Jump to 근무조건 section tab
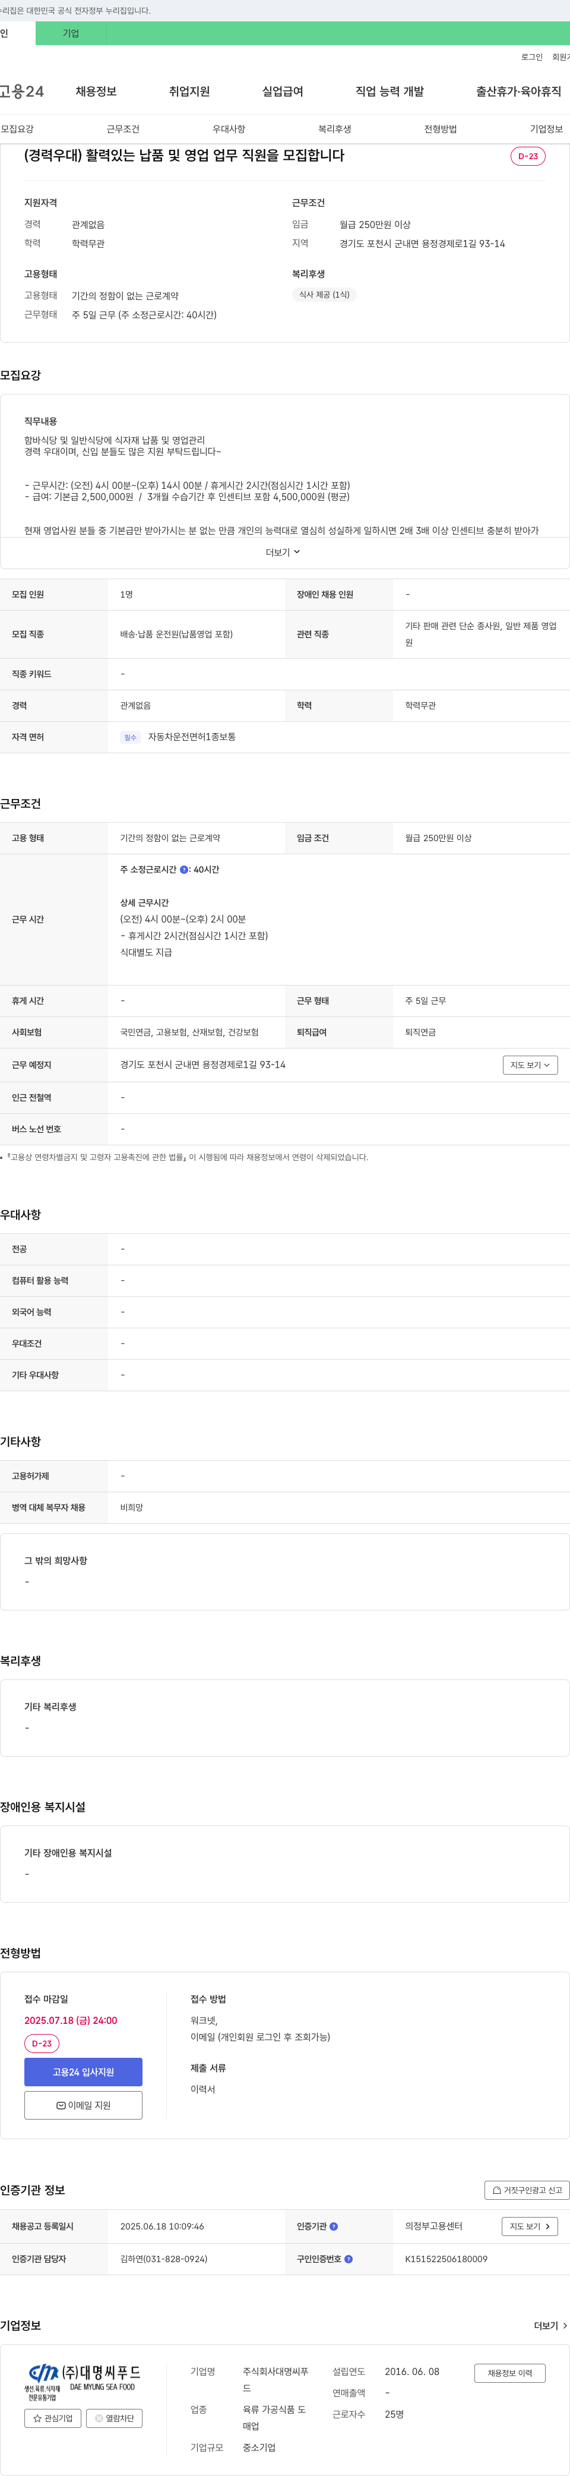 click(x=123, y=129)
